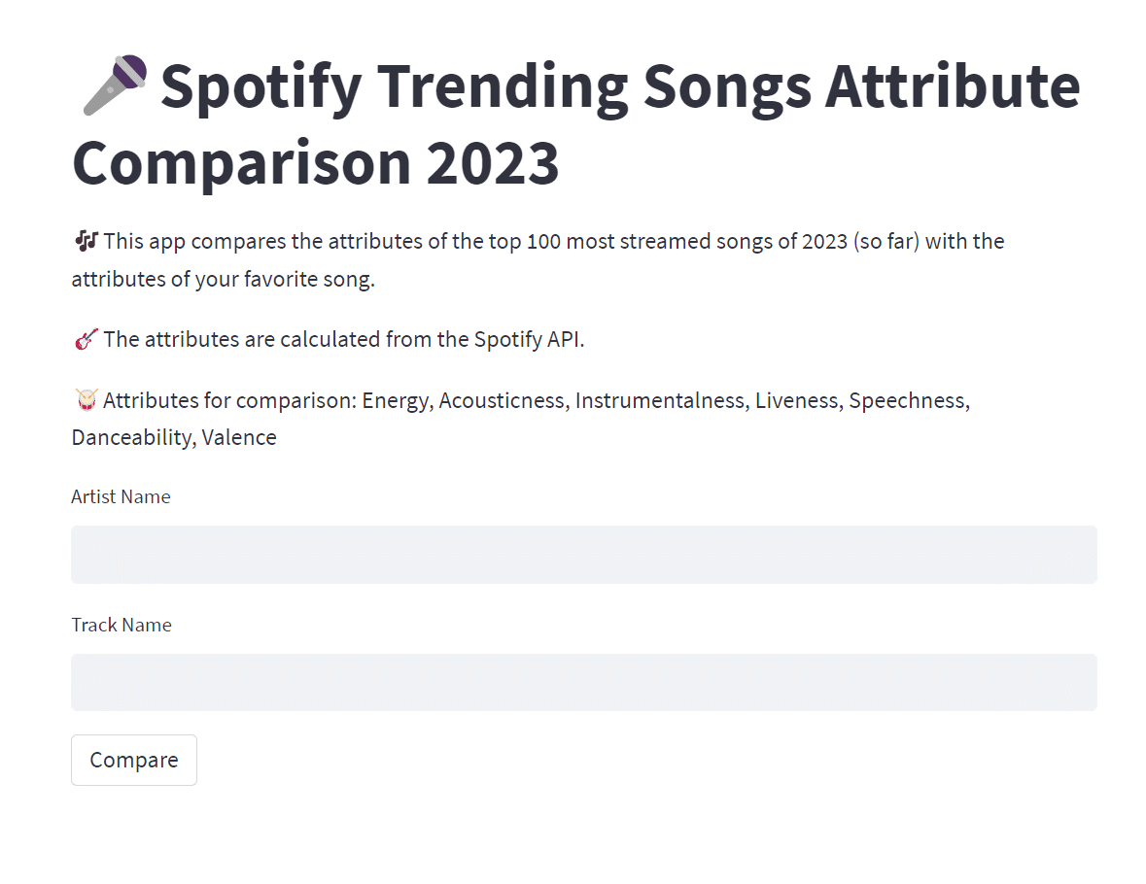Click the red guitar emoji icon
Image resolution: width=1146 pixels, height=884 pixels.
click(x=87, y=339)
